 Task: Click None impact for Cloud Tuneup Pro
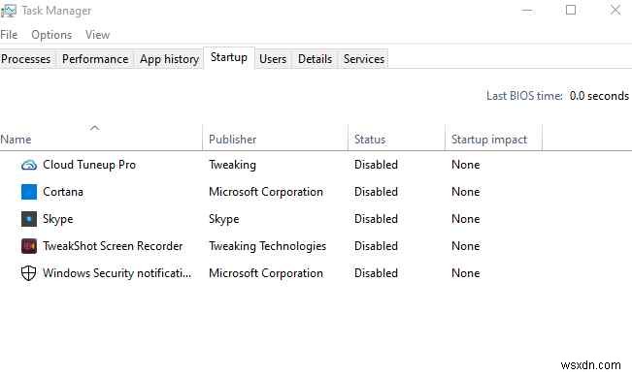(x=466, y=165)
